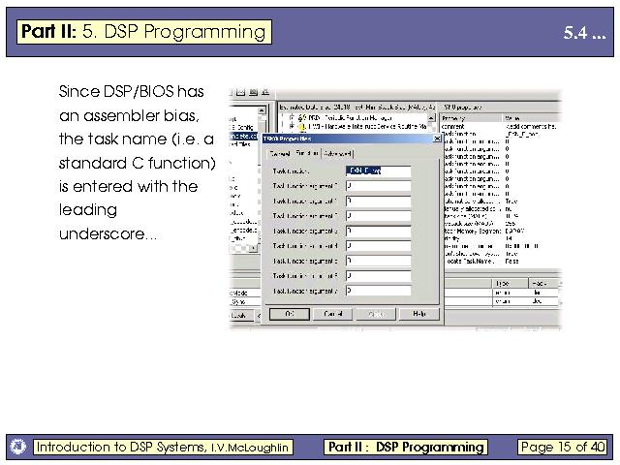Focus the Task function argument 0 field

click(378, 186)
